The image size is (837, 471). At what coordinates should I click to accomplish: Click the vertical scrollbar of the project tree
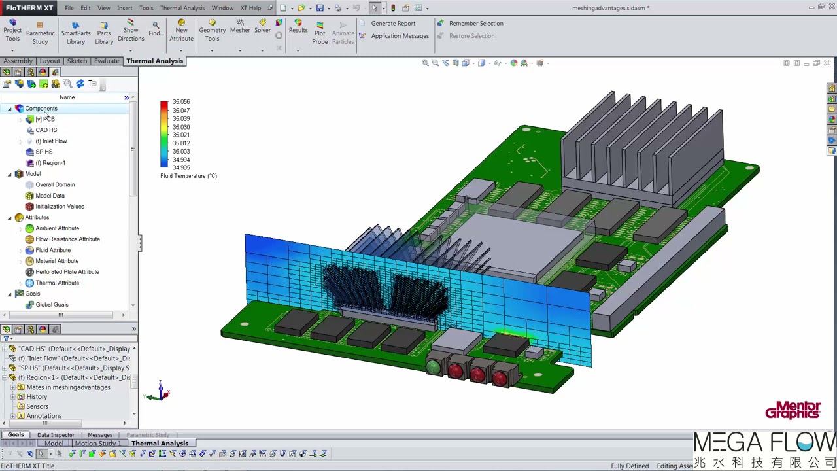click(133, 149)
